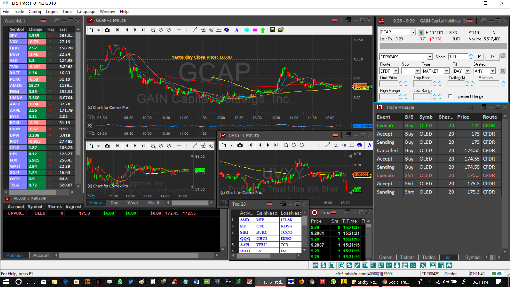
Task: Switch to the Orders tab in Trade Manager
Action: (385, 257)
